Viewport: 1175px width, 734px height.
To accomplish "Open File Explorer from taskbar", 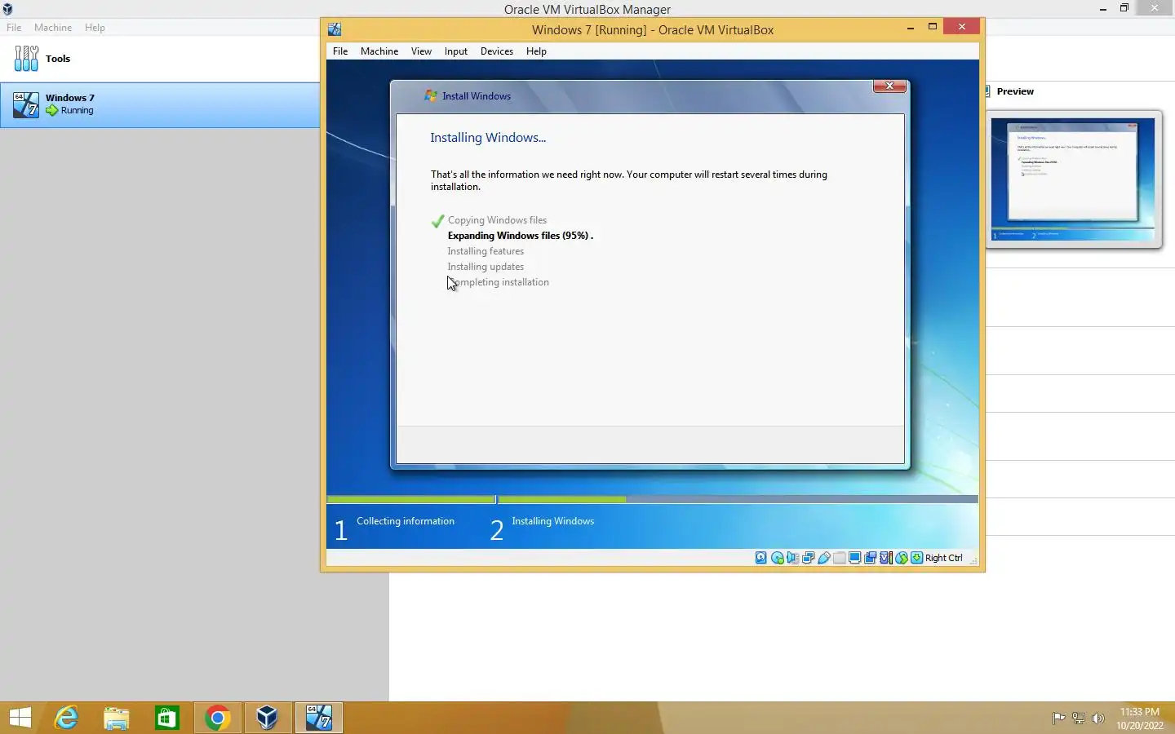I will click(x=117, y=718).
